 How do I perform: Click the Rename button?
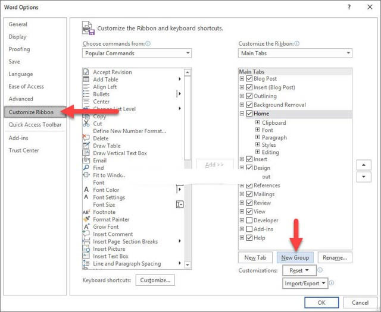[335, 257]
